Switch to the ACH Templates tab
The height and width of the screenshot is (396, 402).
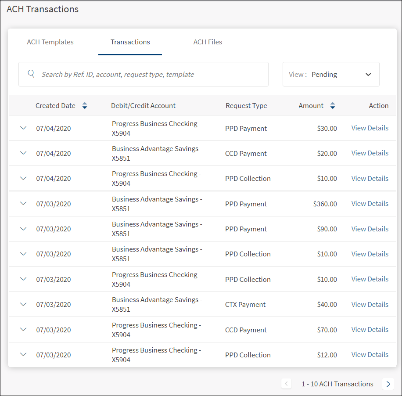point(50,42)
